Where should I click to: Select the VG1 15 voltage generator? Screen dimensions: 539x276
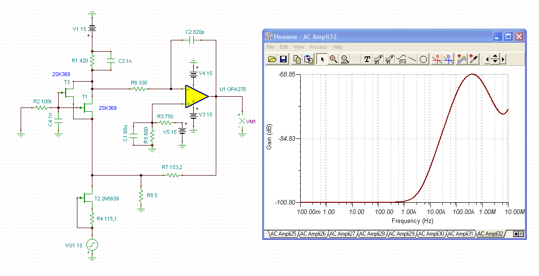tap(92, 245)
